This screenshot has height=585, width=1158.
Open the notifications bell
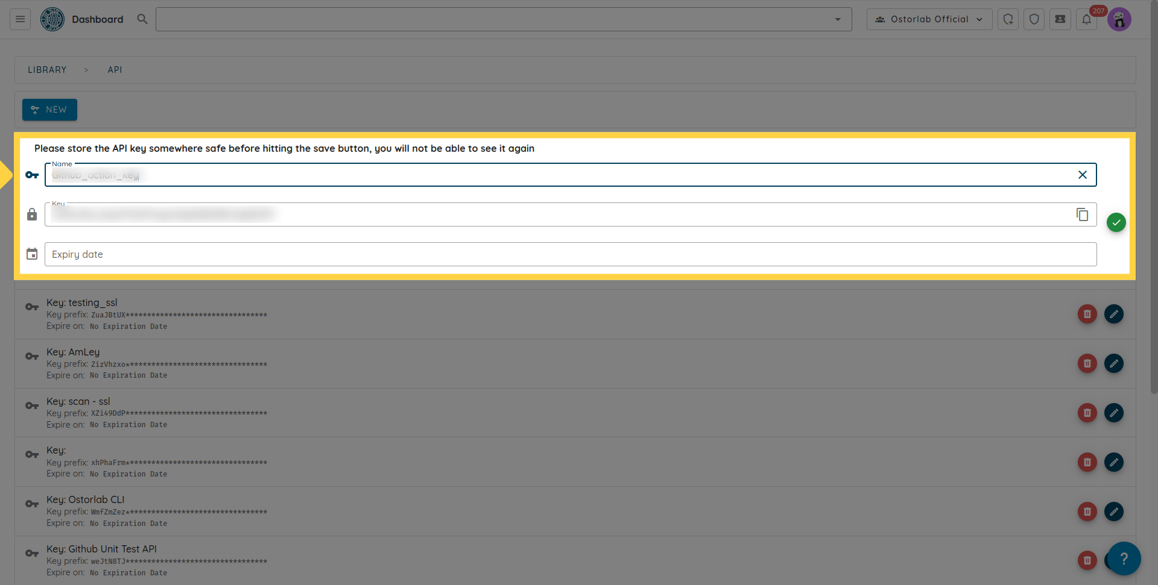pos(1086,19)
